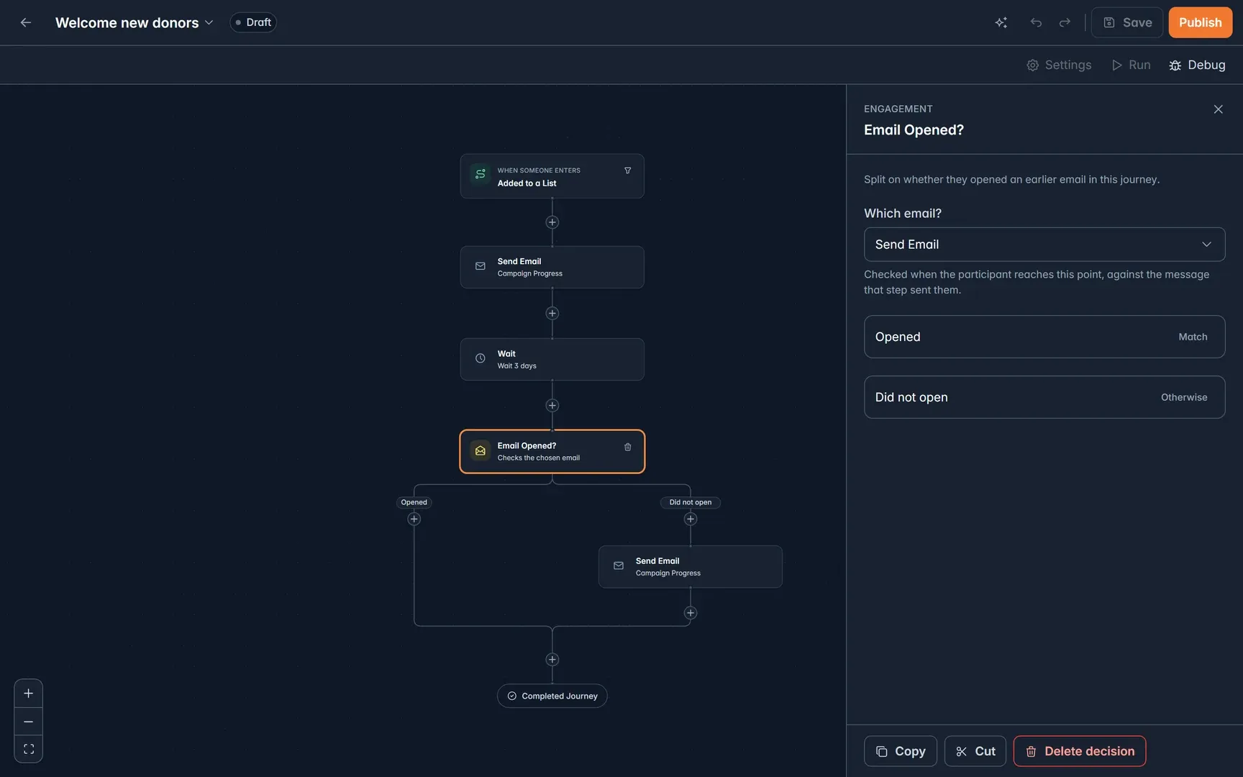Click the Draft status badge
The image size is (1243, 777).
253,22
